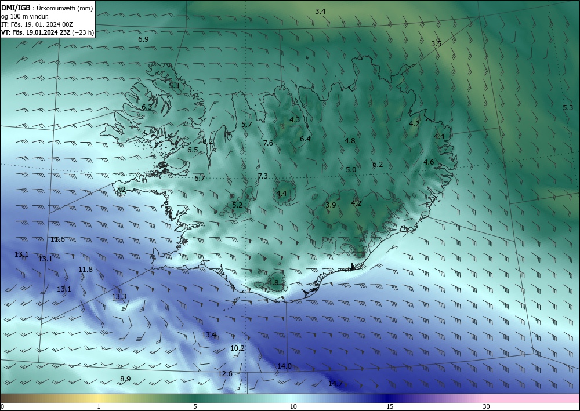This screenshot has width=580, height=411.
Task: Select the 13.4 map value
Action: coord(209,335)
